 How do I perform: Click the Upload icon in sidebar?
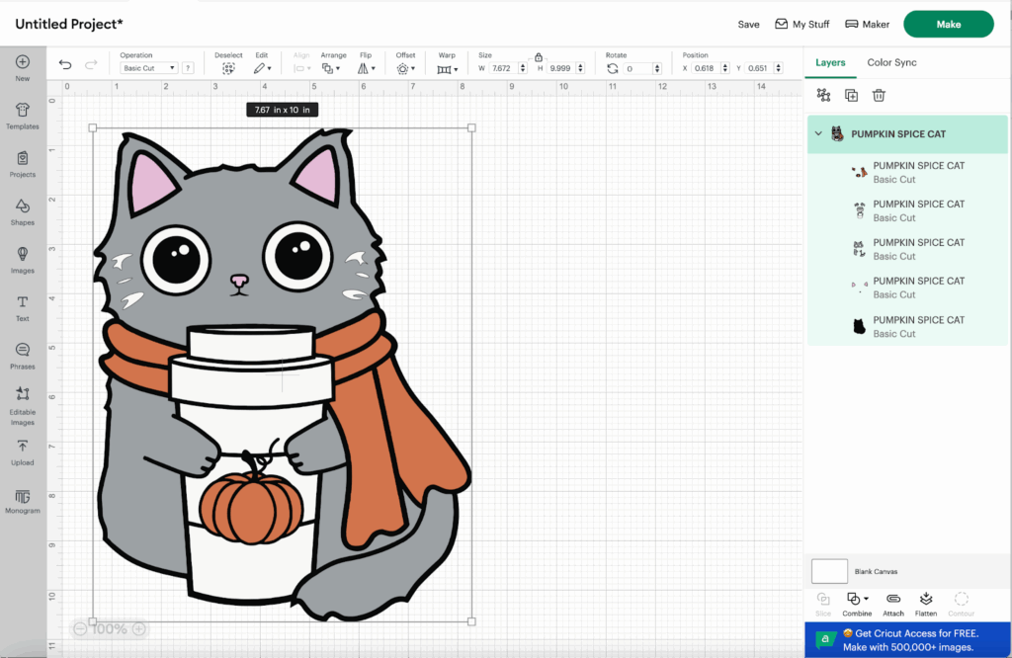pyautogui.click(x=22, y=452)
